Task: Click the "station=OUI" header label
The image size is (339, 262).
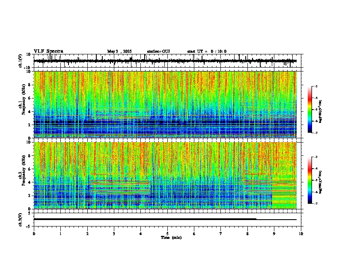Action: (x=158, y=51)
